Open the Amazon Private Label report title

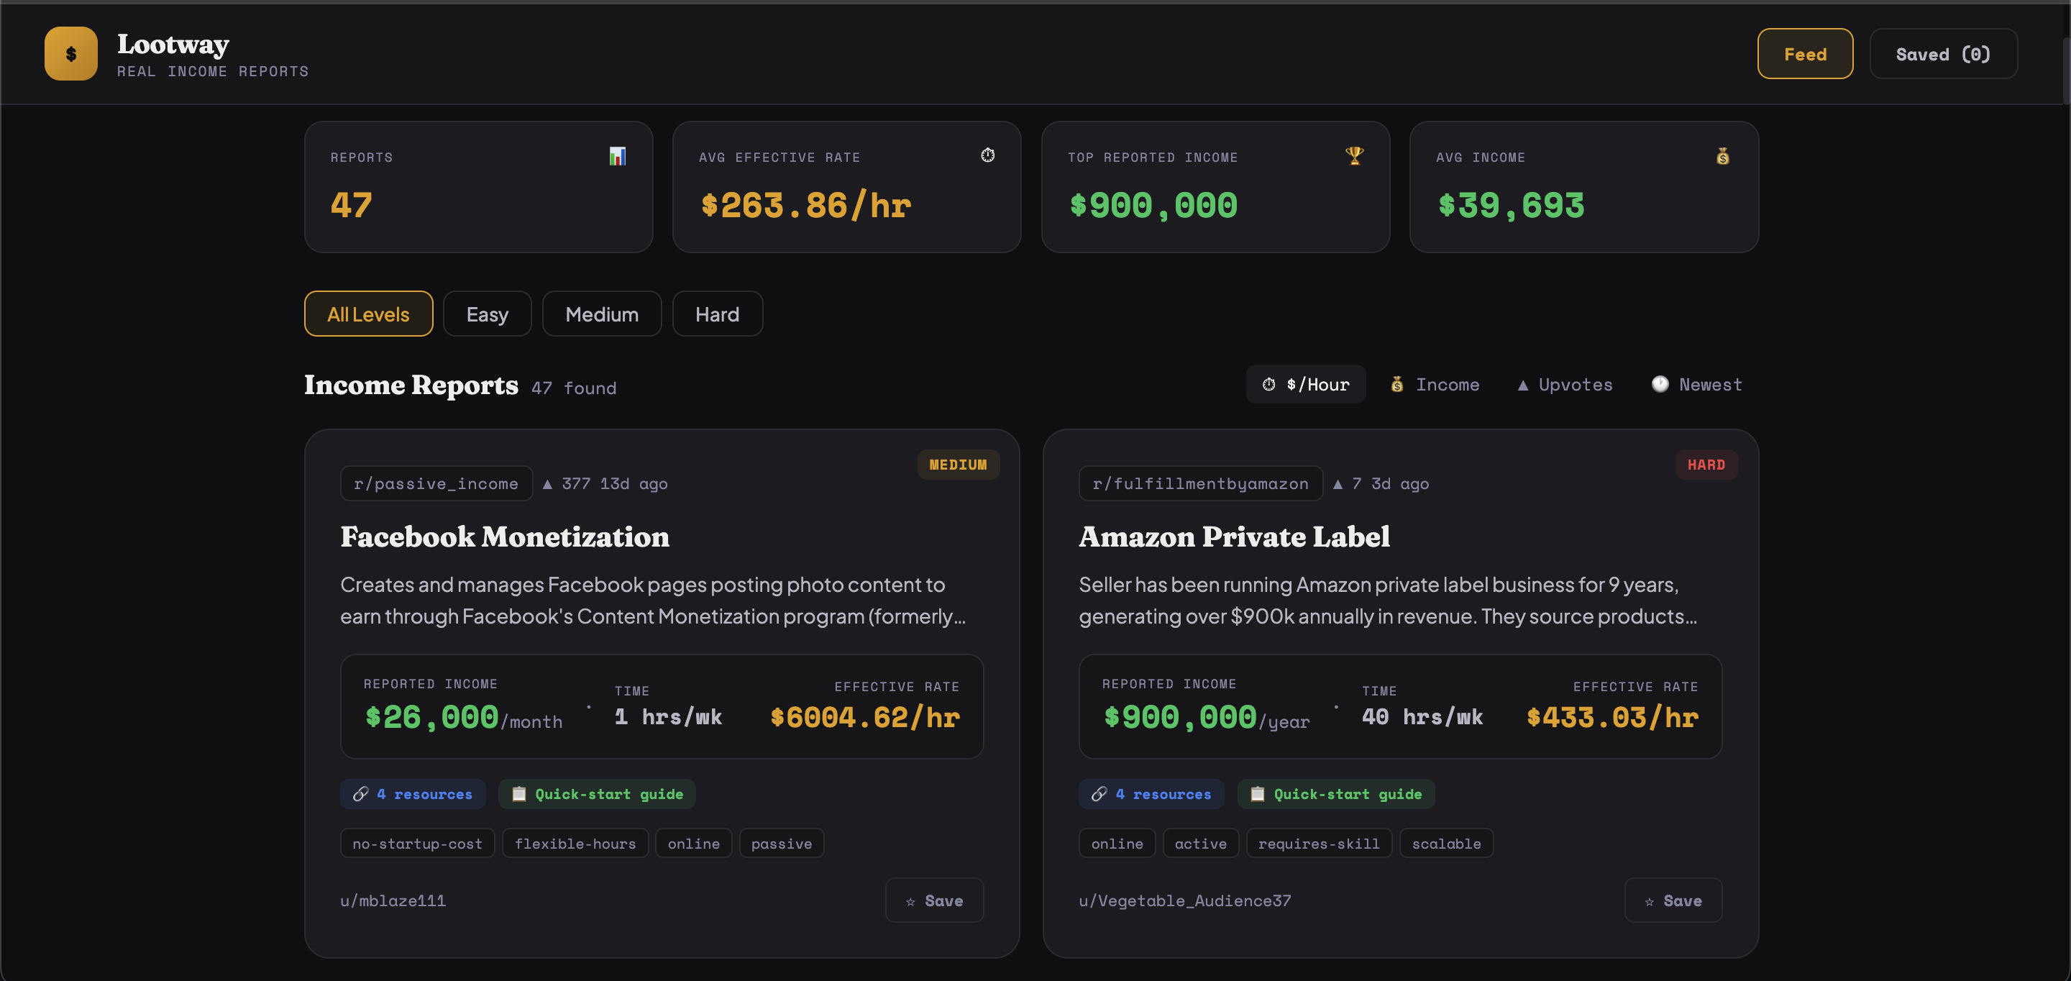(1234, 537)
